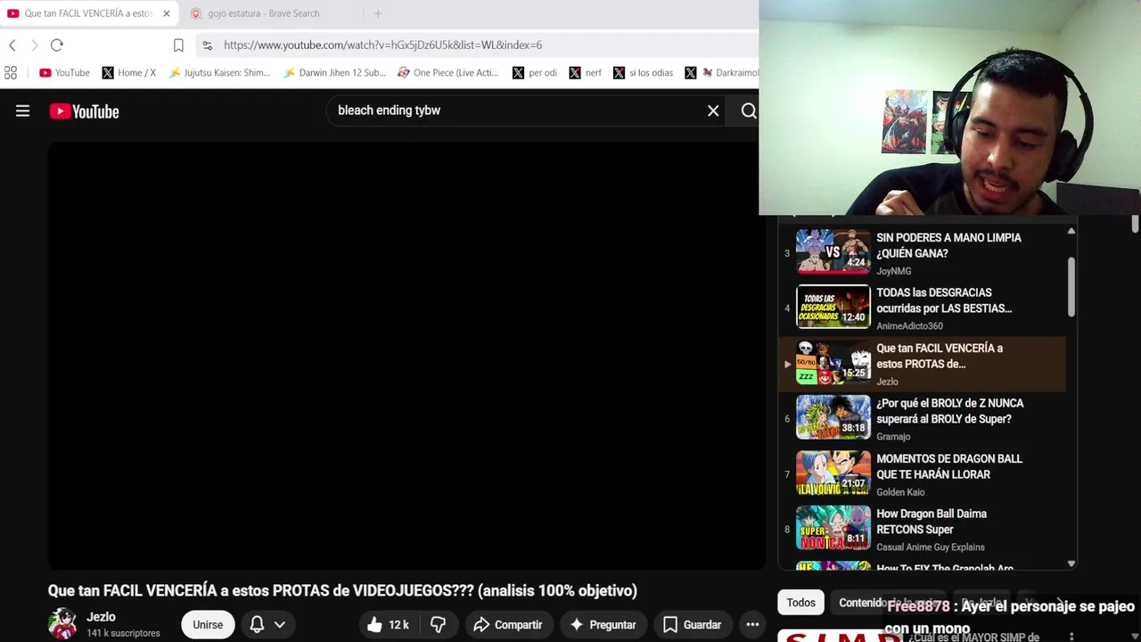Play 'How Dragon Ball Daima RETCONS Super' video

click(923, 529)
